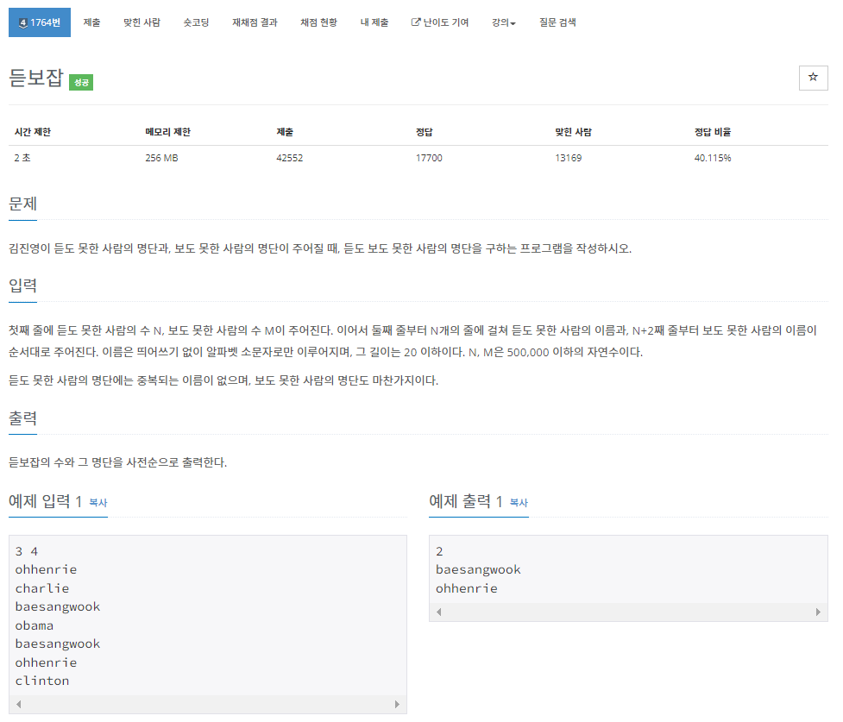Open 재채점 결과 tab

pos(255,22)
